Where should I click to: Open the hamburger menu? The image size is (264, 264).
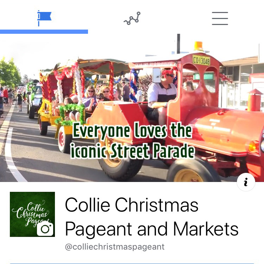tap(220, 18)
